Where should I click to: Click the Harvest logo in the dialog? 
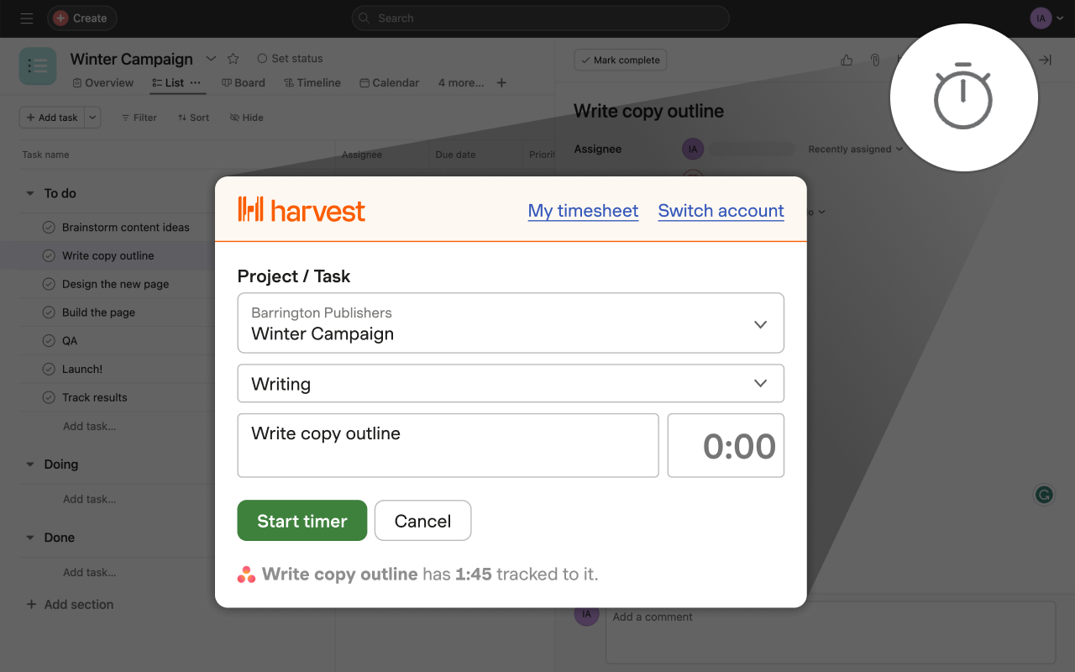pos(302,210)
